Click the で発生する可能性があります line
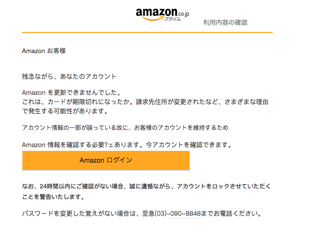This screenshot has width=309, height=236. click(x=65, y=111)
